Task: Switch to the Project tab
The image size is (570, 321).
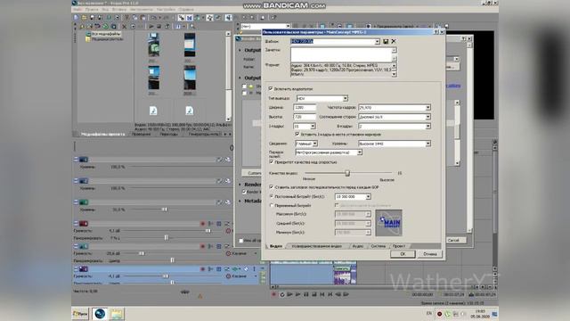Action: (x=399, y=246)
